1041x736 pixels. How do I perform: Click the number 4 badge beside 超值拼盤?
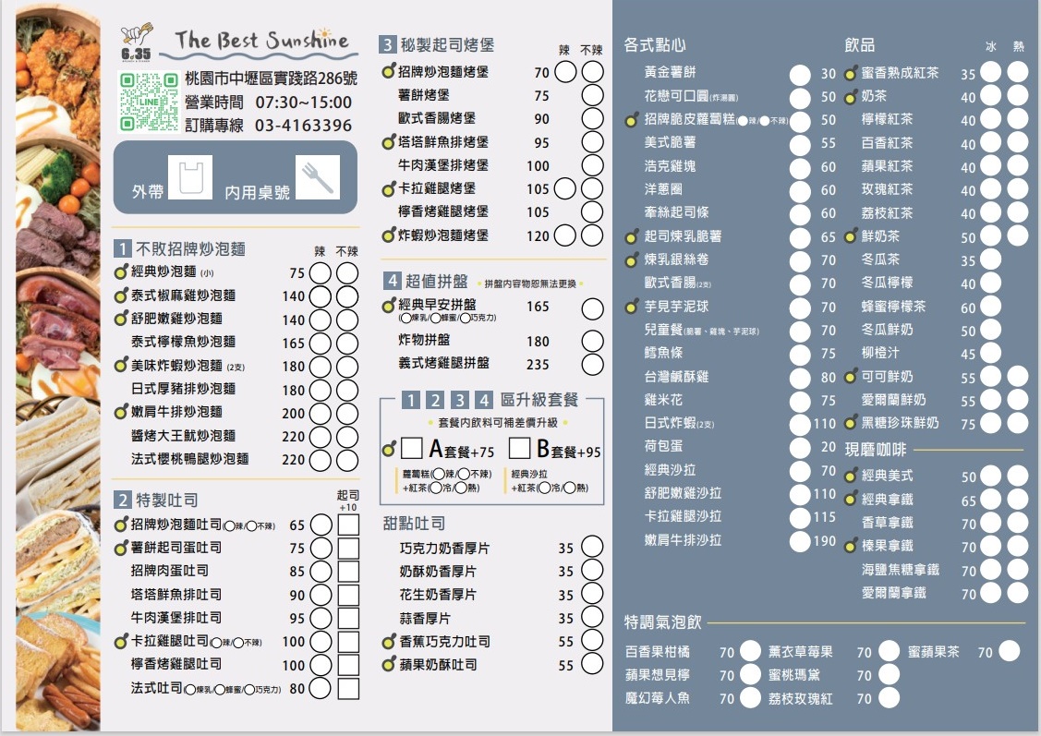pyautogui.click(x=391, y=280)
